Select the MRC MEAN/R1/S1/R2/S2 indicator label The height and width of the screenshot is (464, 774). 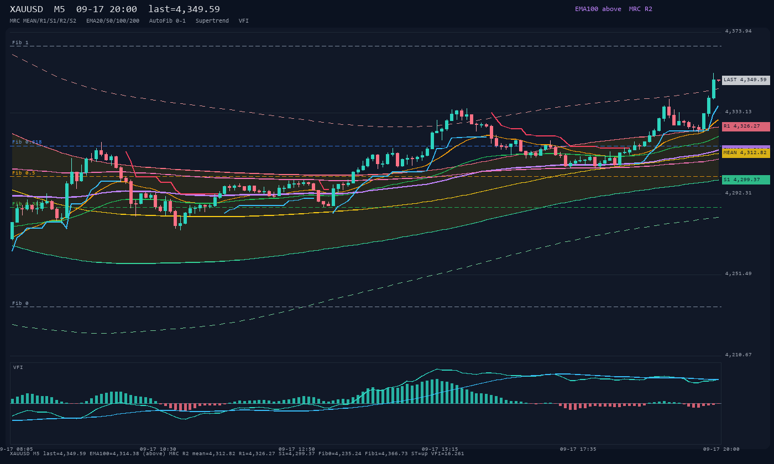pyautogui.click(x=43, y=20)
